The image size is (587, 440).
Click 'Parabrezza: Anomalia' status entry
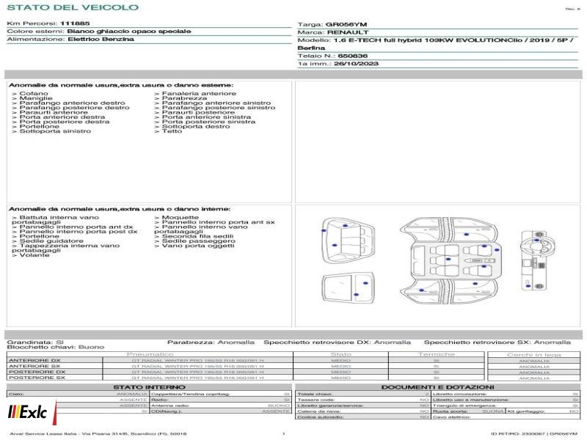pyautogui.click(x=211, y=342)
